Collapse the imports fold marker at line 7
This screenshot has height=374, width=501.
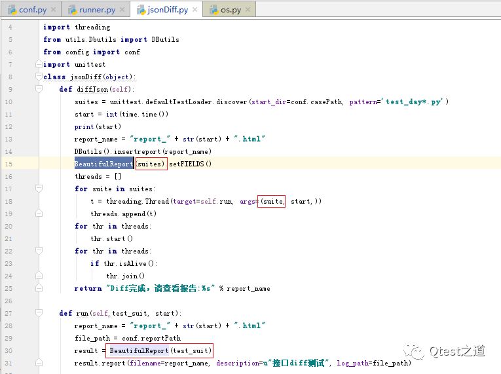click(x=39, y=64)
